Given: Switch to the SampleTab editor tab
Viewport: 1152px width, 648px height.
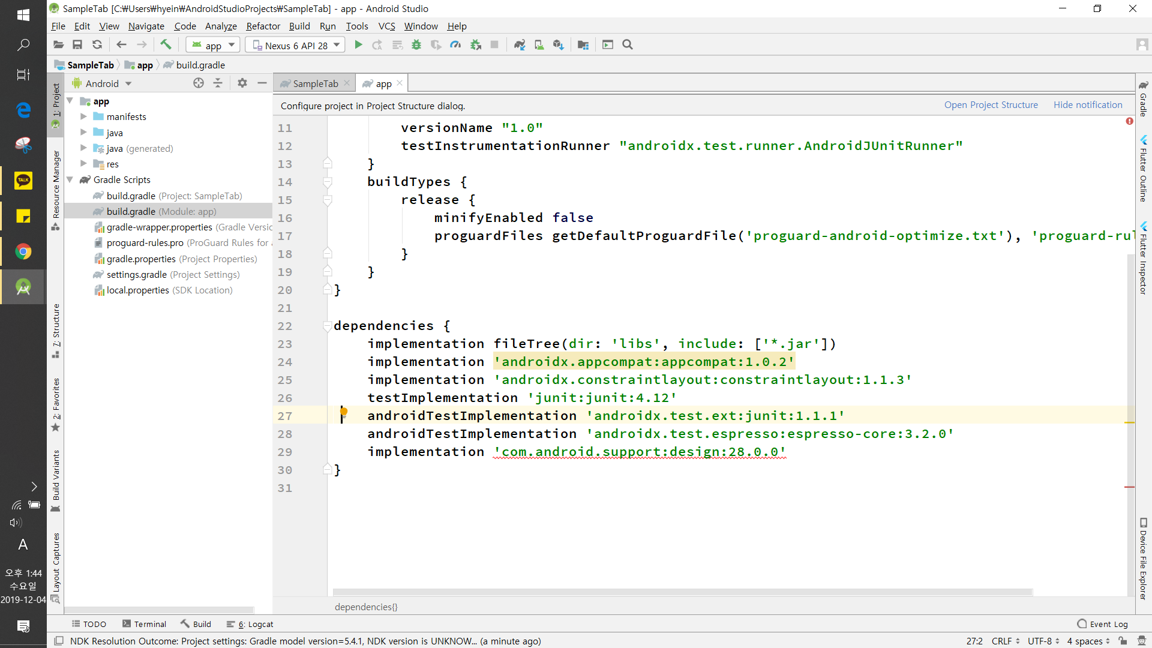Looking at the screenshot, I should [x=315, y=83].
